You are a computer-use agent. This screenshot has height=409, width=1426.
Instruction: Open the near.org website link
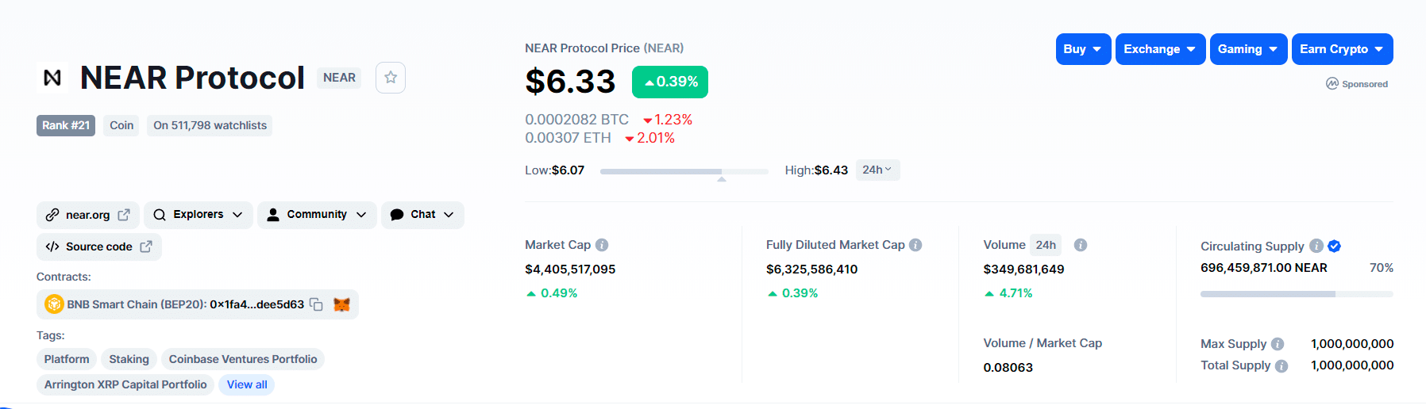(x=88, y=215)
